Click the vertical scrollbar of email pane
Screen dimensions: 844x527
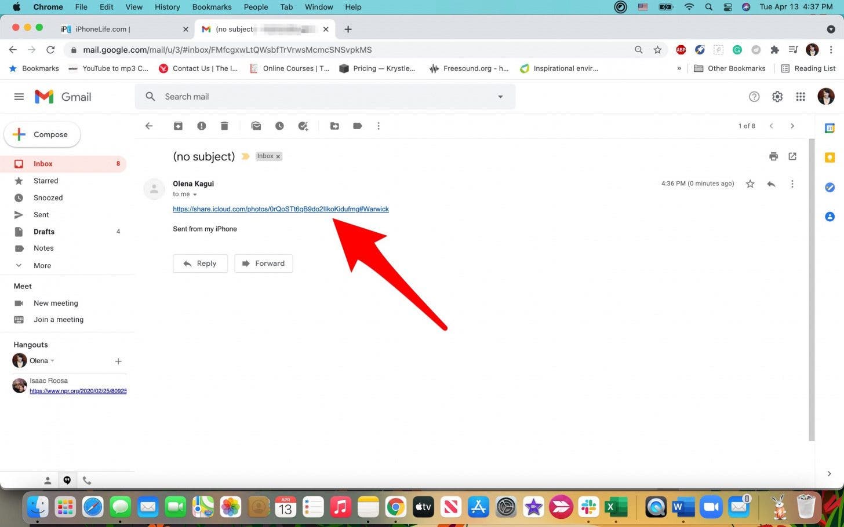[812, 290]
